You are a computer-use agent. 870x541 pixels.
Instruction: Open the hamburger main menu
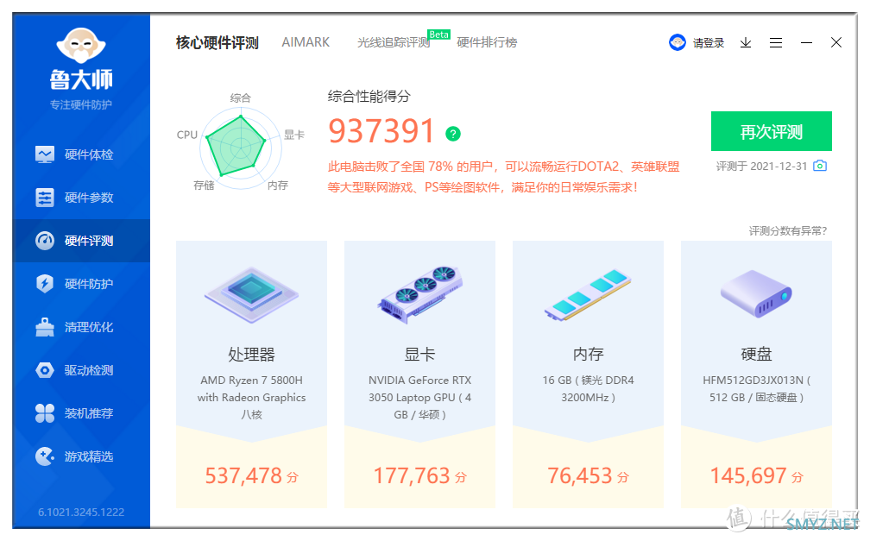pos(776,43)
